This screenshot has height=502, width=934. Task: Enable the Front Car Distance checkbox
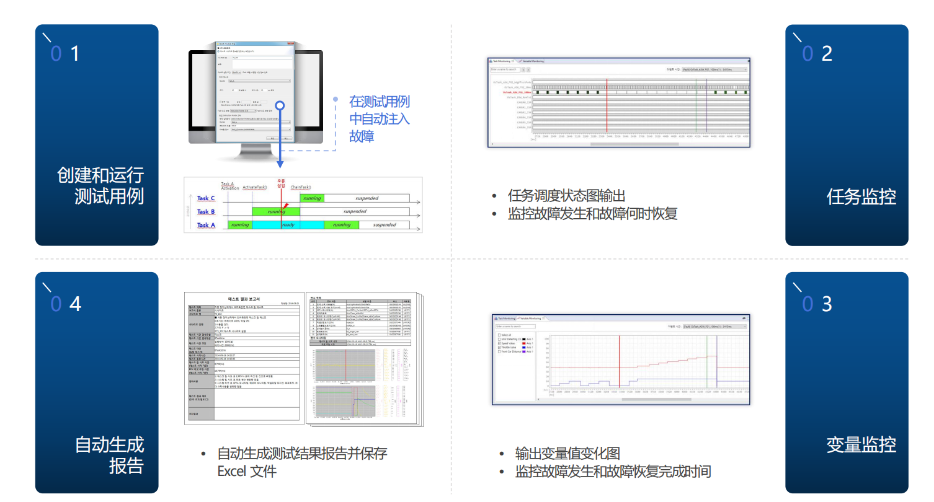tap(499, 352)
